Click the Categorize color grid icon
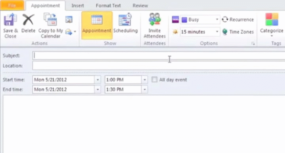The height and width of the screenshot is (153, 285). [272, 19]
